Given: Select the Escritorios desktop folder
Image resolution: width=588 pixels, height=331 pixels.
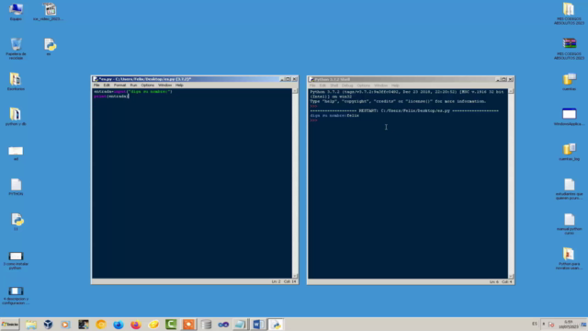Looking at the screenshot, I should point(16,82).
